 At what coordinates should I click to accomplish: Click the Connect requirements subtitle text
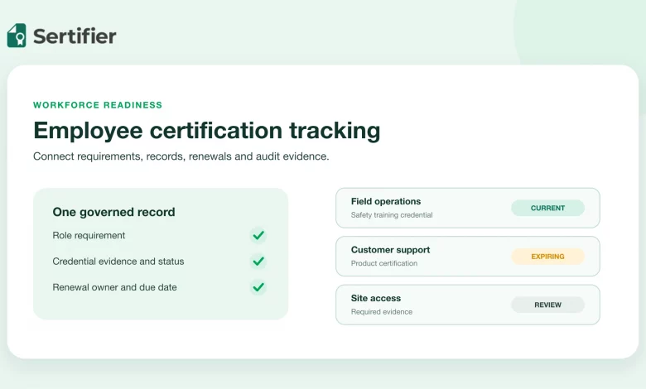click(181, 156)
